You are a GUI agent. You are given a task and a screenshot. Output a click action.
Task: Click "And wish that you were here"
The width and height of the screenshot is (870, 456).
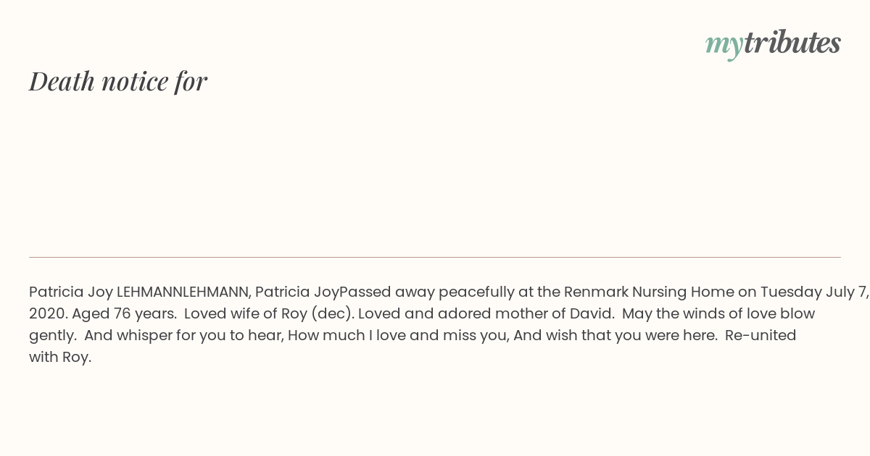(x=615, y=336)
